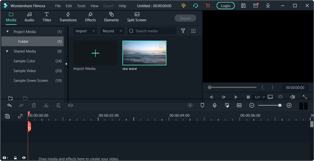Click the Import Media plus tile
314x161 pixels.
click(x=95, y=53)
